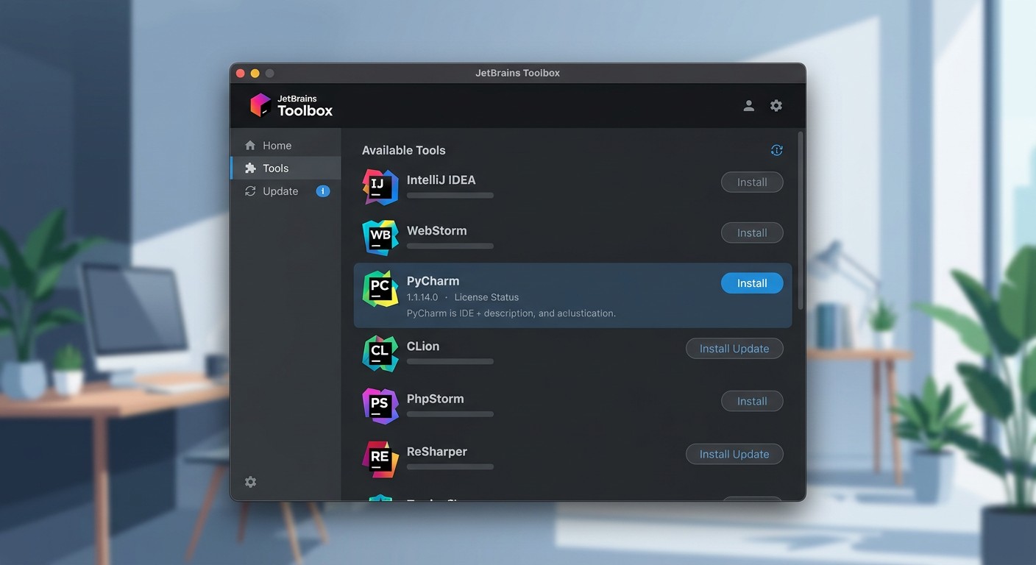The width and height of the screenshot is (1036, 565).
Task: Click the tools list vertical scrollbar
Action: tap(801, 221)
